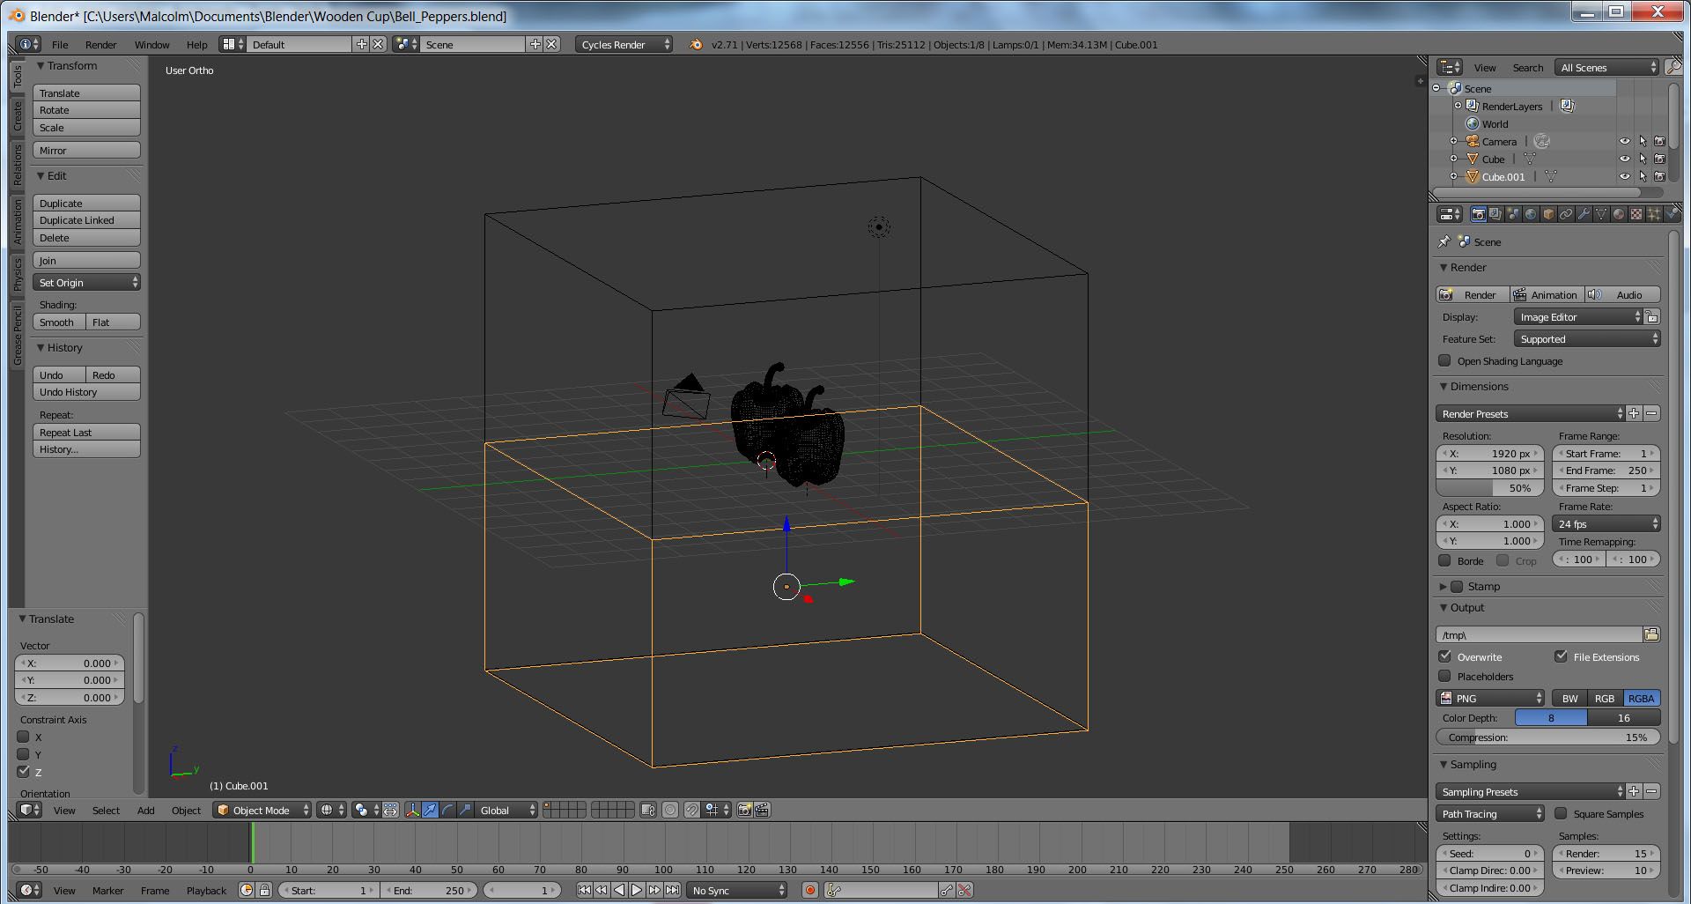Image resolution: width=1691 pixels, height=904 pixels.
Task: Open the Texture properties tab icon
Action: tap(1636, 214)
